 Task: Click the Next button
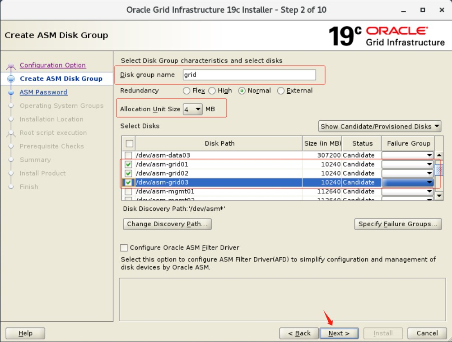tap(339, 333)
